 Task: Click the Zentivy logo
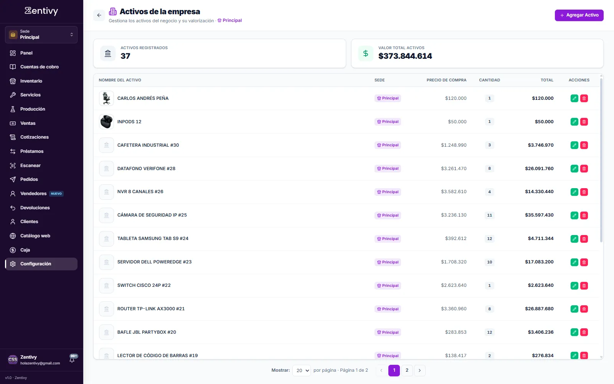tap(41, 11)
